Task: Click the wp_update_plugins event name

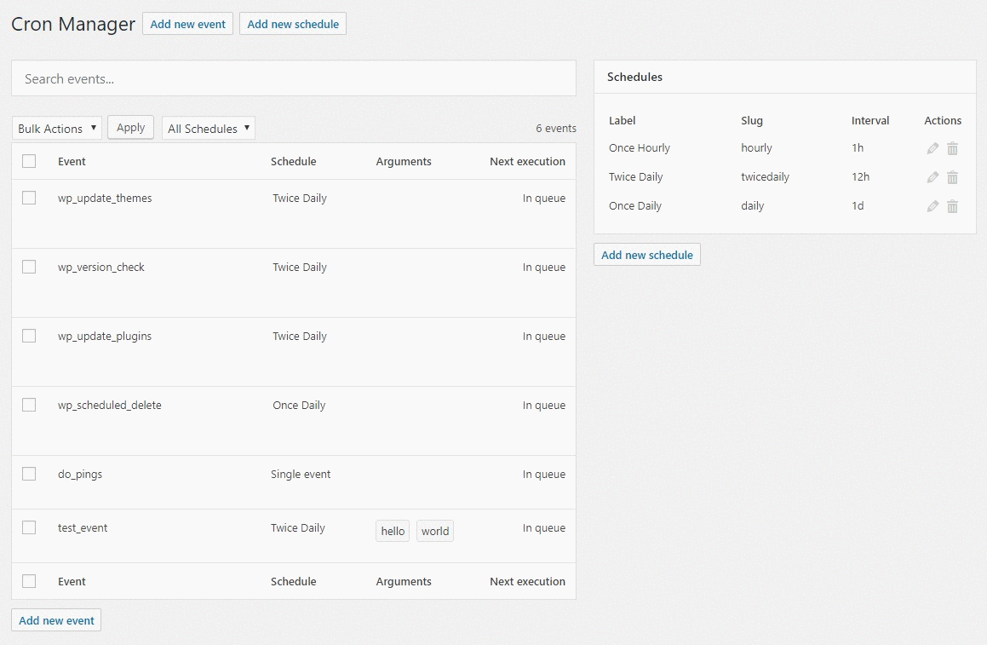Action: [105, 336]
